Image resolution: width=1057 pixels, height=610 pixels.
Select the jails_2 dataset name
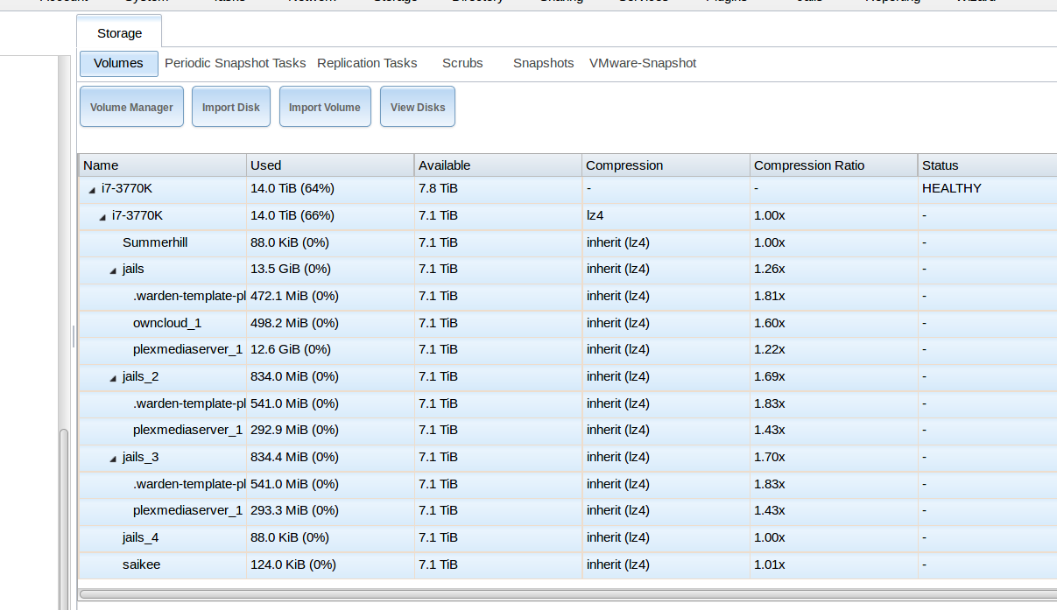coord(140,376)
